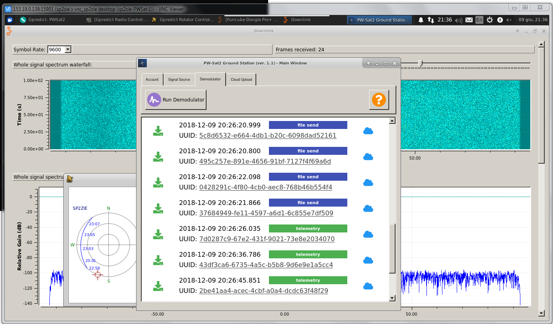The height and width of the screenshot is (324, 553).
Task: Click the notification bell in the top panel
Action: [x=421, y=20]
